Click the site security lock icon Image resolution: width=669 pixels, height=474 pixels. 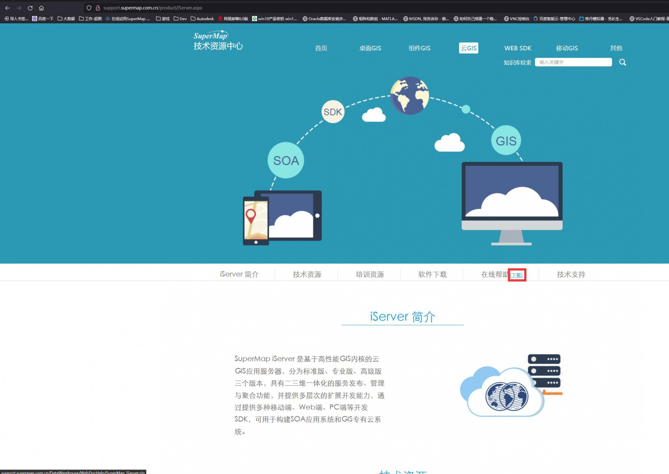pos(98,8)
